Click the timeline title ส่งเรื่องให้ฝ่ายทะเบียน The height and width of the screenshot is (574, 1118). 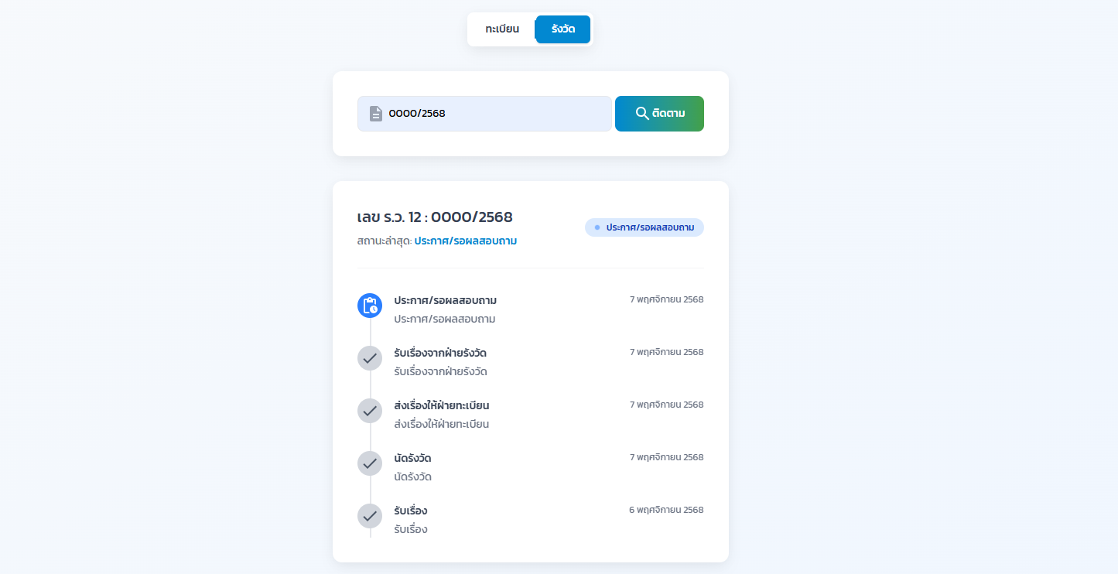click(x=442, y=405)
